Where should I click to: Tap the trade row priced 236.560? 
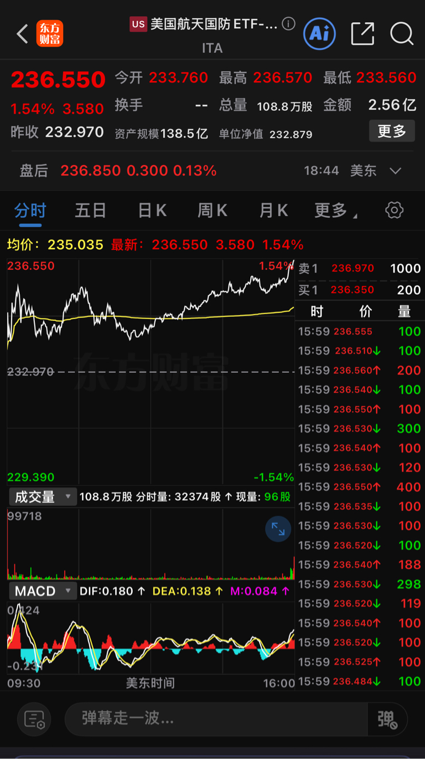pos(360,371)
